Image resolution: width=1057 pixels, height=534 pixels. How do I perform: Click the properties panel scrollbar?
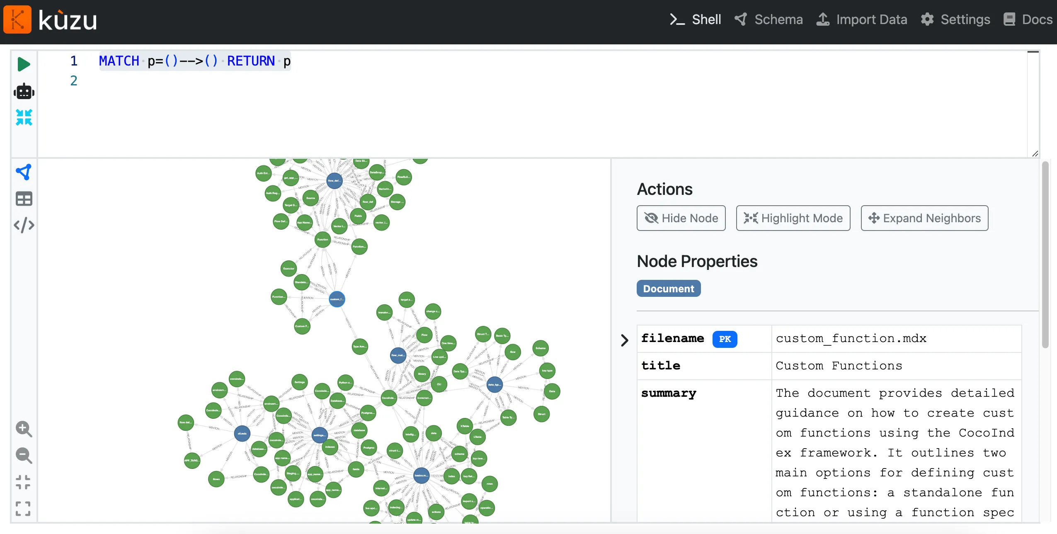[1045, 255]
